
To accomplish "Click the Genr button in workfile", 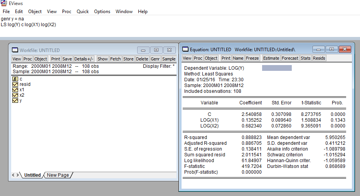I will [155, 59].
